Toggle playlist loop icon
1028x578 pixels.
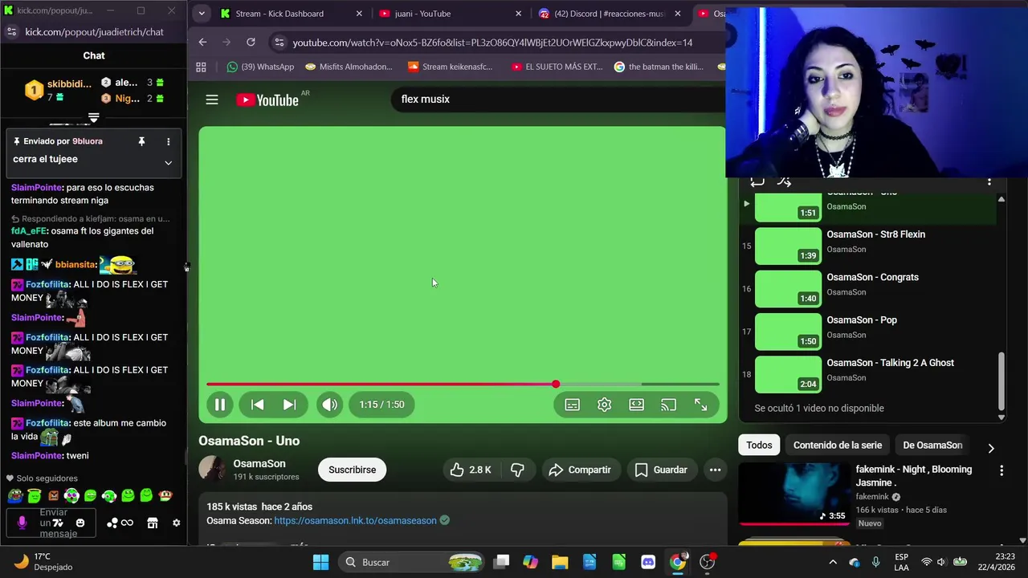[x=757, y=182]
